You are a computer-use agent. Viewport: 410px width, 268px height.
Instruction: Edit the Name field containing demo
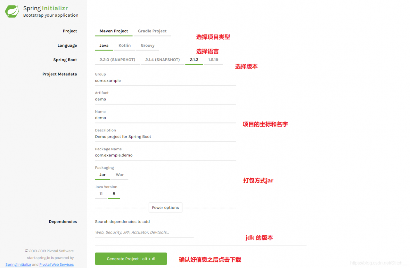click(x=165, y=118)
